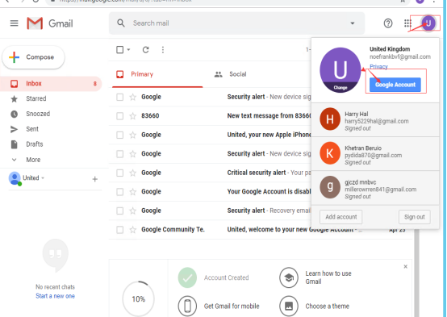Screen dimensions: 447x317
Task: Close the getting-started setup panel
Action: pos(405,266)
